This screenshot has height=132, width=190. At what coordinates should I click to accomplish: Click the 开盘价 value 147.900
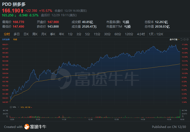(53, 22)
